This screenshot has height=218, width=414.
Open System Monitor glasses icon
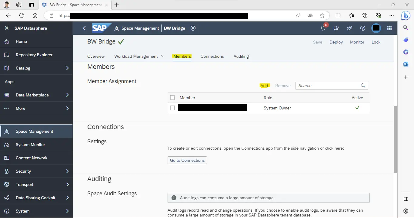7,145
